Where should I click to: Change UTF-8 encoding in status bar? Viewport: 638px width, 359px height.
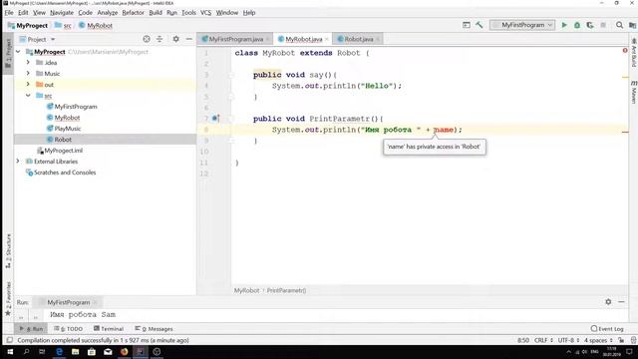tap(568, 340)
